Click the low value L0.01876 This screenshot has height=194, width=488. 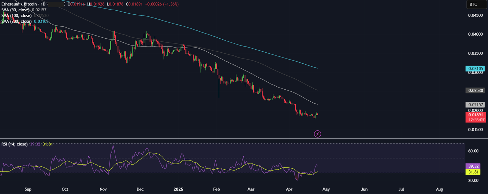115,4
